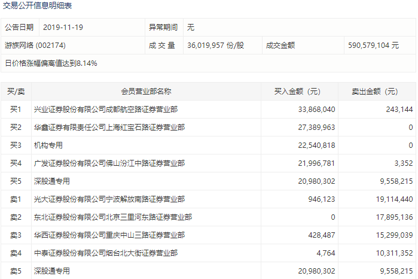418x279 pixels.
Task: Select 广发证券股份有限公司佛山汾江中路证券营业部 row name
Action: coord(109,163)
